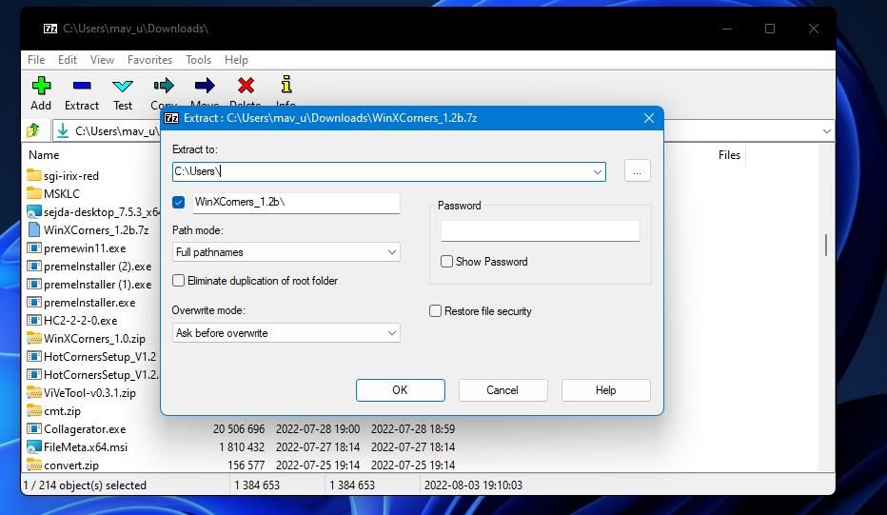
Task: Click the 7z icon in main title bar
Action: [x=50, y=29]
